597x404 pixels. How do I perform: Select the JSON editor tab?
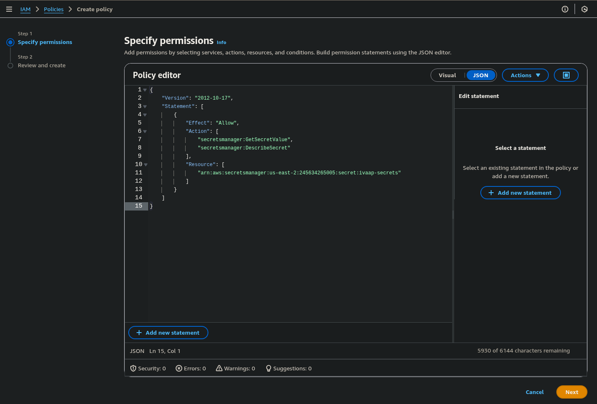point(480,75)
